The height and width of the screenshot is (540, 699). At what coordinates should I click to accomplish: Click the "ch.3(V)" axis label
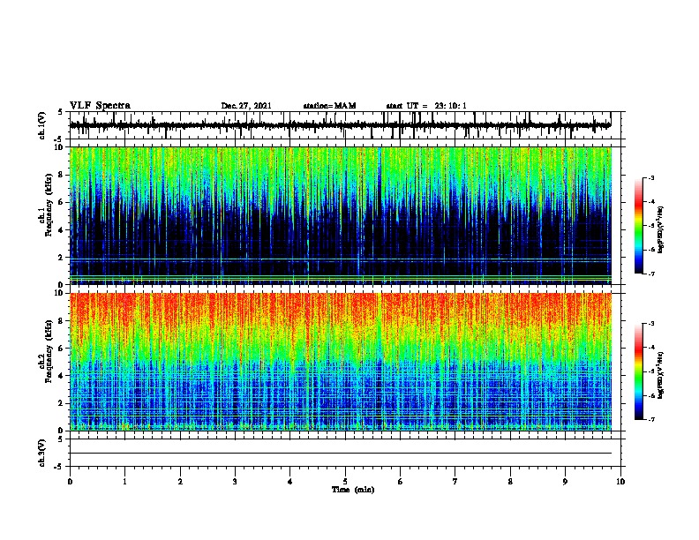coord(42,453)
